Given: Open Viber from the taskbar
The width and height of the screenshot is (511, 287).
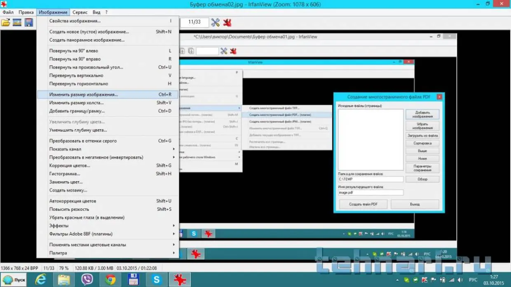Looking at the screenshot, I should (x=87, y=280).
